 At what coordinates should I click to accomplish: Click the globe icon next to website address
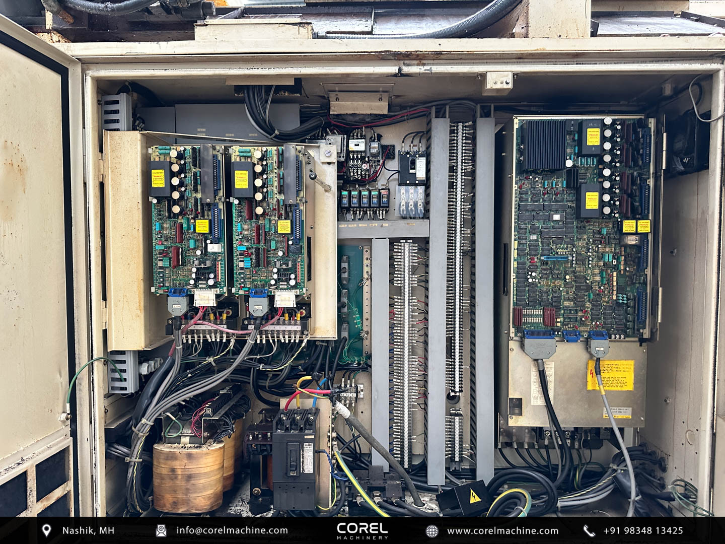point(431,531)
